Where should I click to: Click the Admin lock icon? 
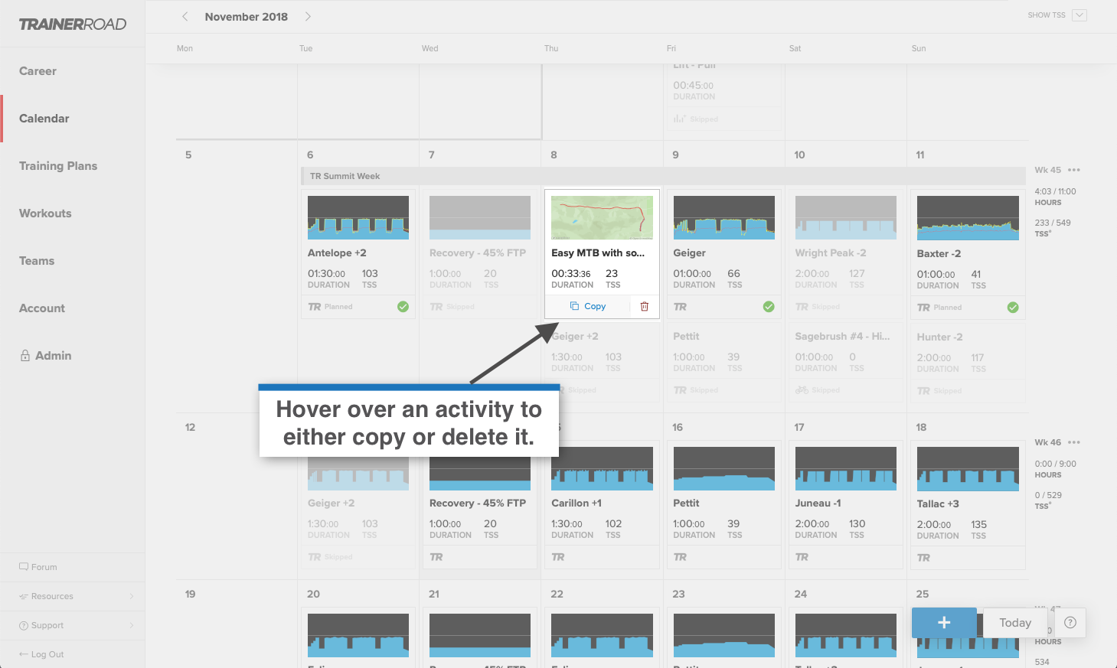25,356
